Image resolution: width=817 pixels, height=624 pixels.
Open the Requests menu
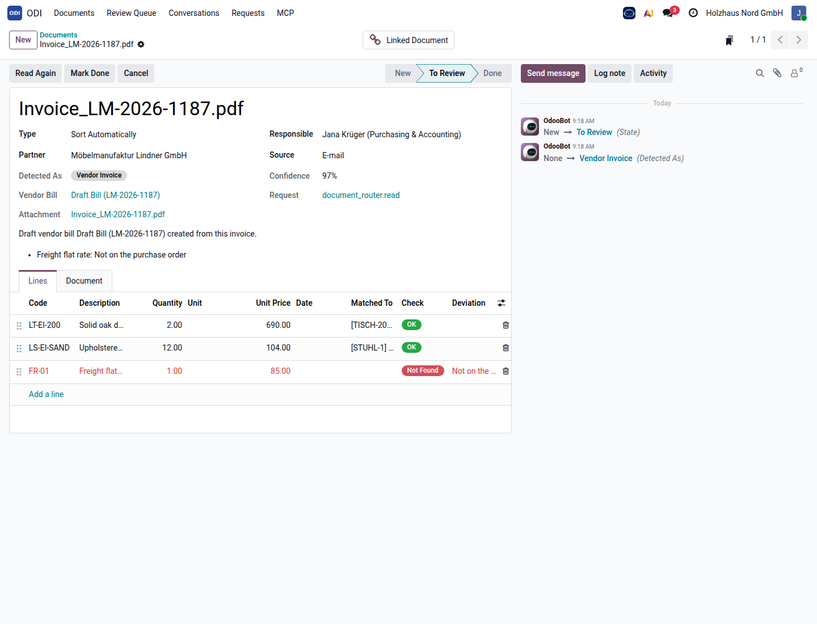[x=248, y=13]
